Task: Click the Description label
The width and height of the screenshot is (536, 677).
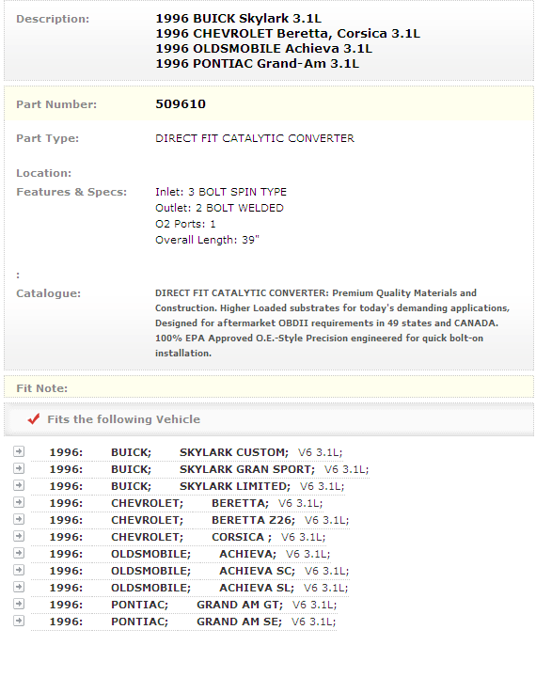Action: click(53, 19)
